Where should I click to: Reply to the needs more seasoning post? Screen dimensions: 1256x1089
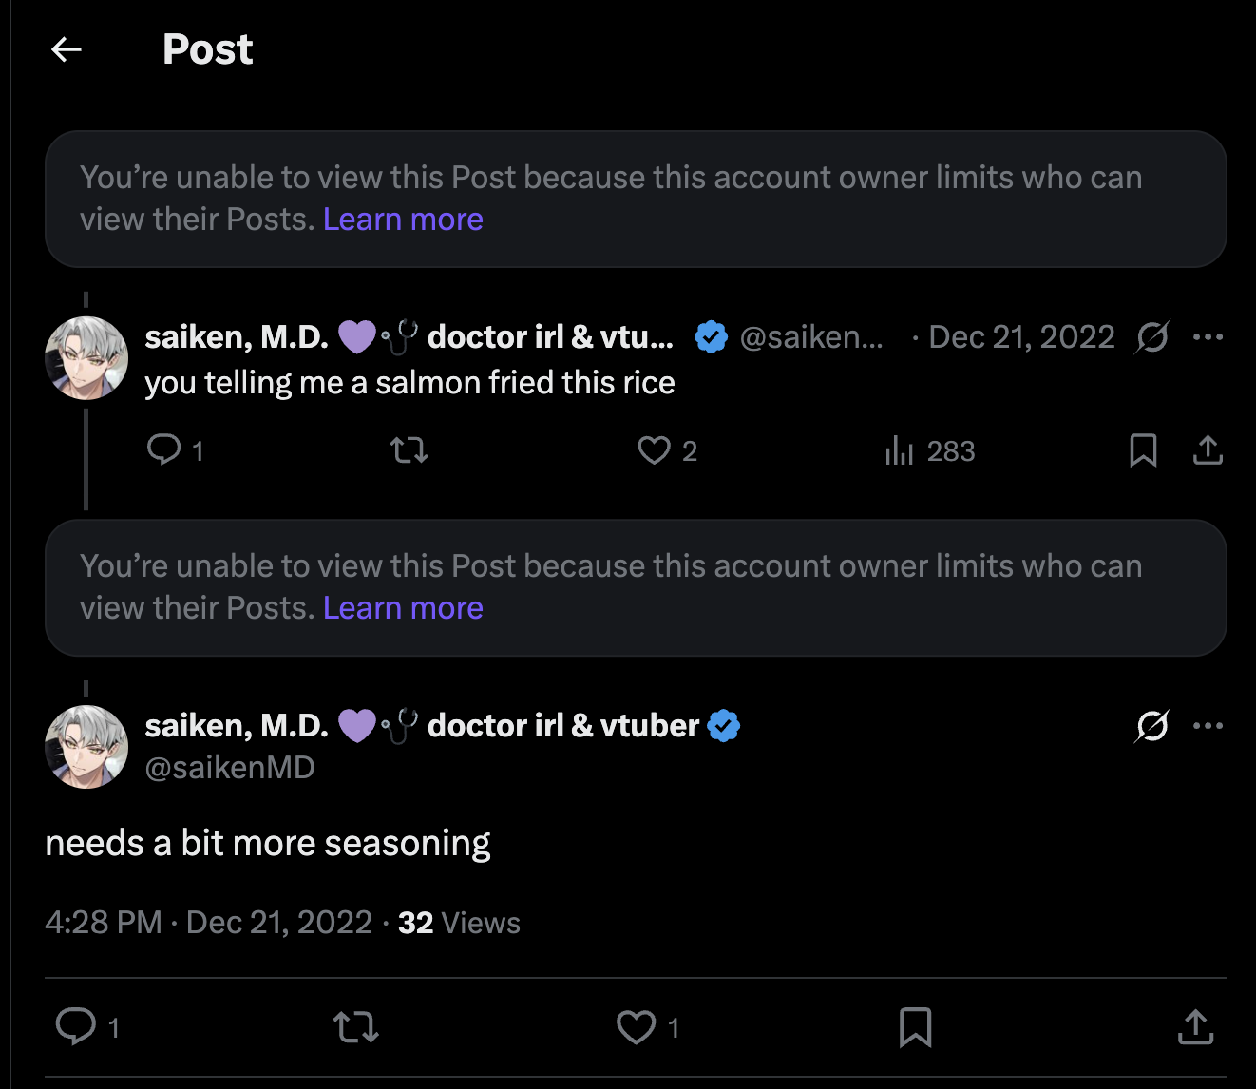pos(76,1027)
